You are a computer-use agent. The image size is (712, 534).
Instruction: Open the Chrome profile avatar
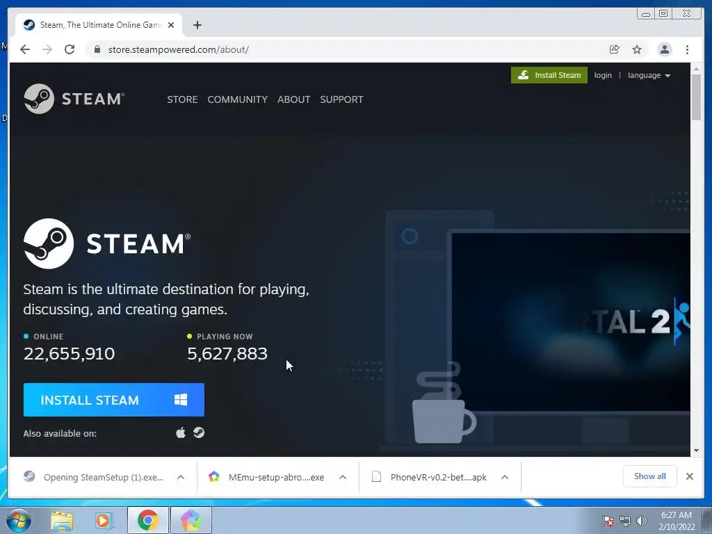(x=664, y=49)
